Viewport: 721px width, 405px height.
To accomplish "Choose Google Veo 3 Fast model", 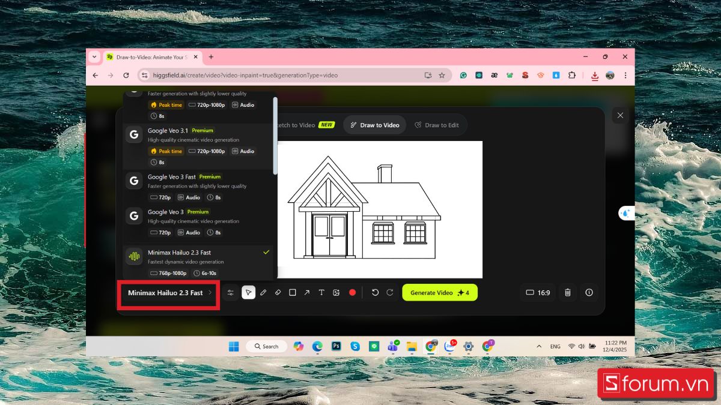I will pos(198,187).
